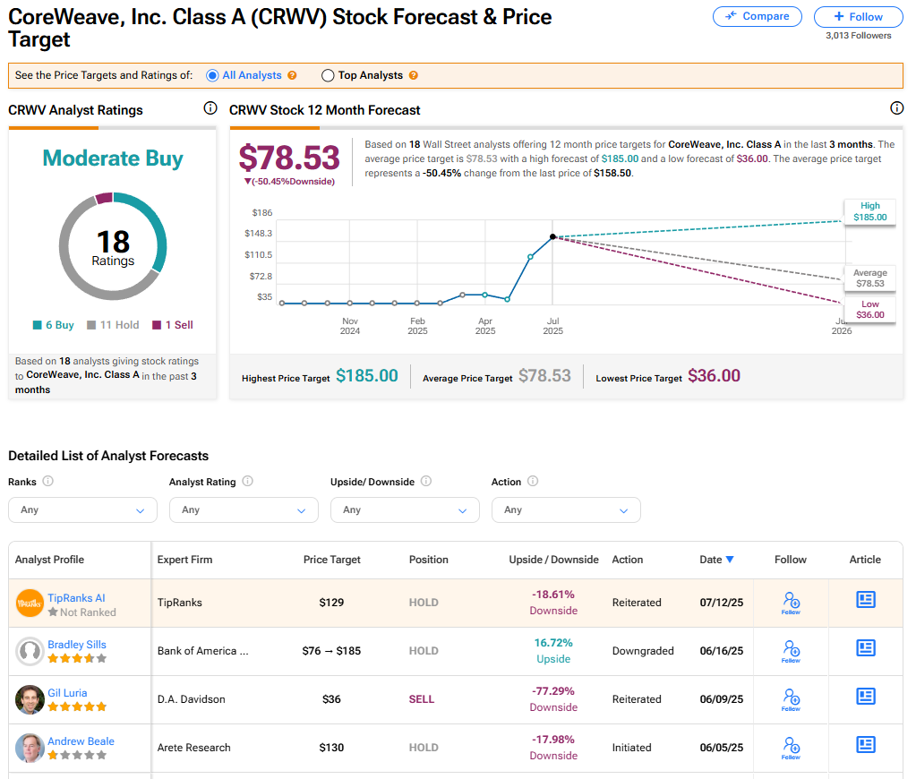Viewport: 916px width, 779px height.
Task: Click the Lowest Price Target $36.00 value
Action: click(714, 376)
